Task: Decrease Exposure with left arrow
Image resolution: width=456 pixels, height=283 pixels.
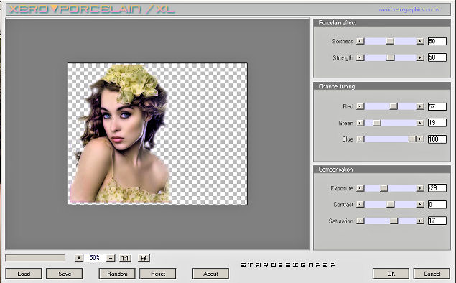Action: coord(360,188)
